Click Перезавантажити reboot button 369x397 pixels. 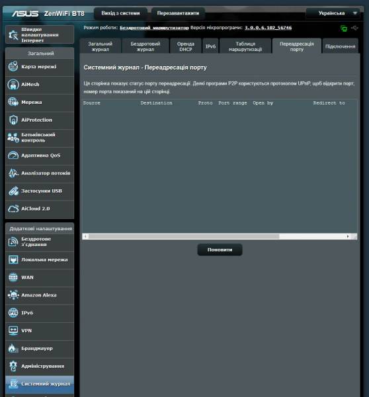tap(178, 13)
